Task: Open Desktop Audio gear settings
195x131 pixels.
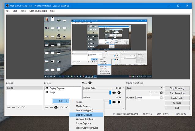Action: click(119, 93)
